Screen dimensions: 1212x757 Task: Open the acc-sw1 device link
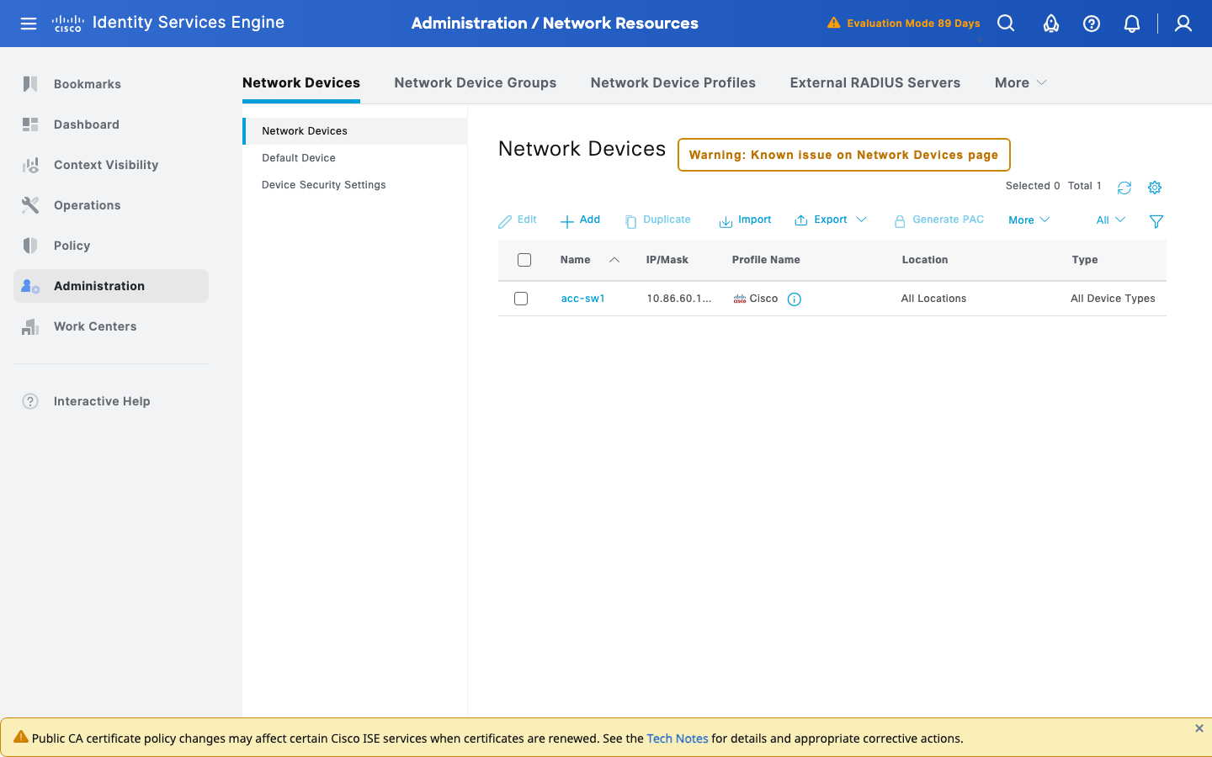coord(583,299)
